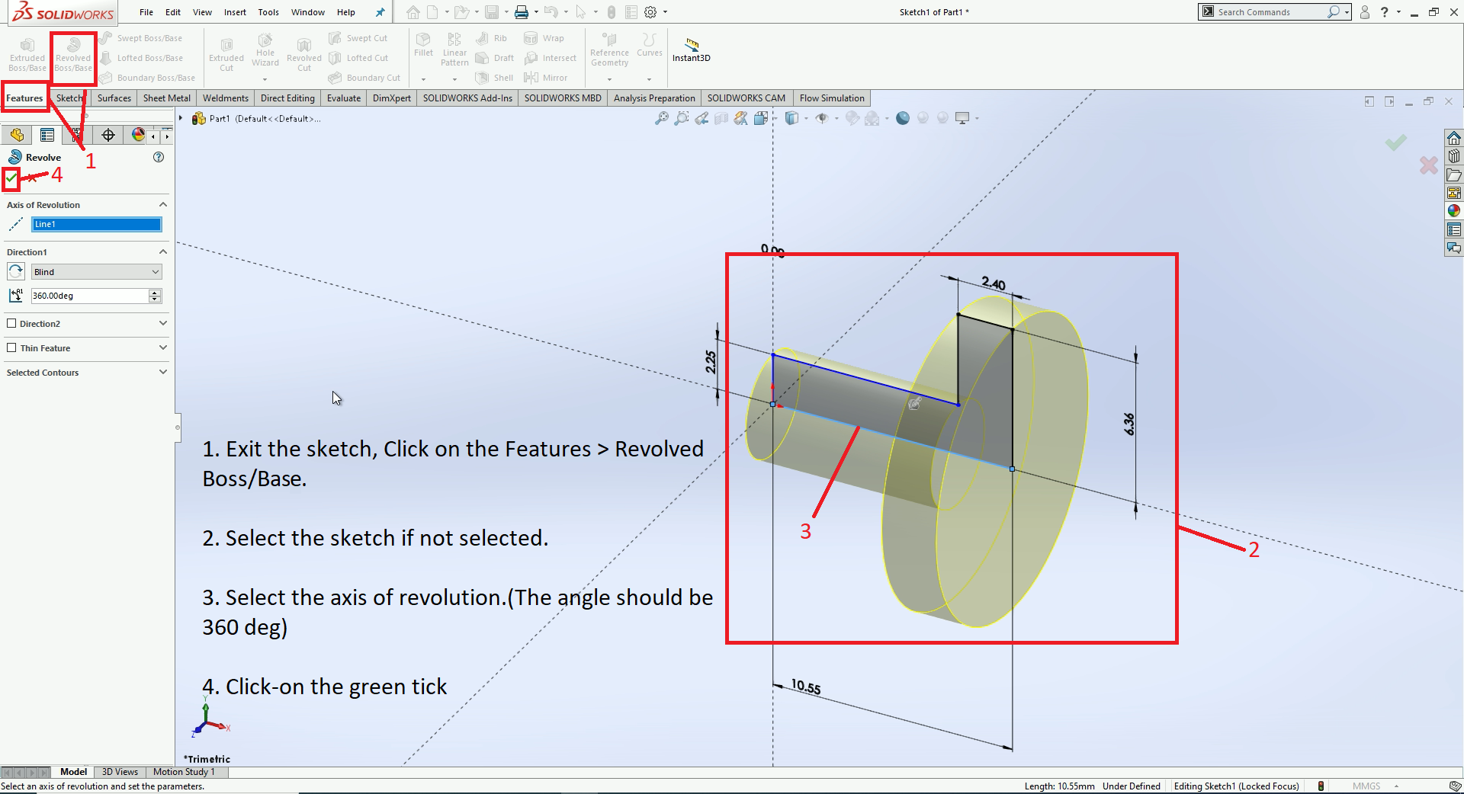
Task: Open the PropertyManager tab icon
Action: coord(47,135)
